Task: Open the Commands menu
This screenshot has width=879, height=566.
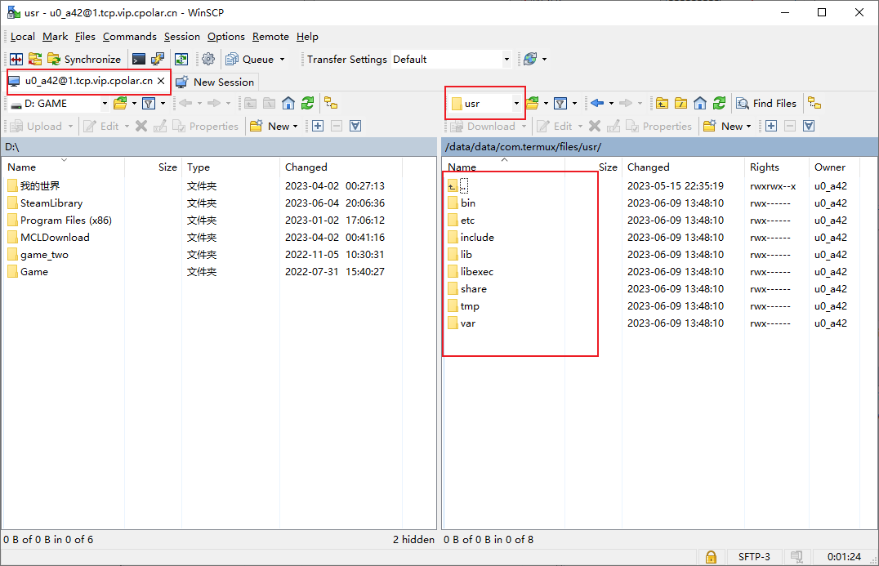Action: click(130, 37)
